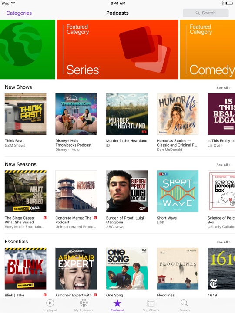This screenshot has width=235, height=313.
Task: Click 'The Binge Cases: What She Buried' title
Action: pyautogui.click(x=20, y=220)
